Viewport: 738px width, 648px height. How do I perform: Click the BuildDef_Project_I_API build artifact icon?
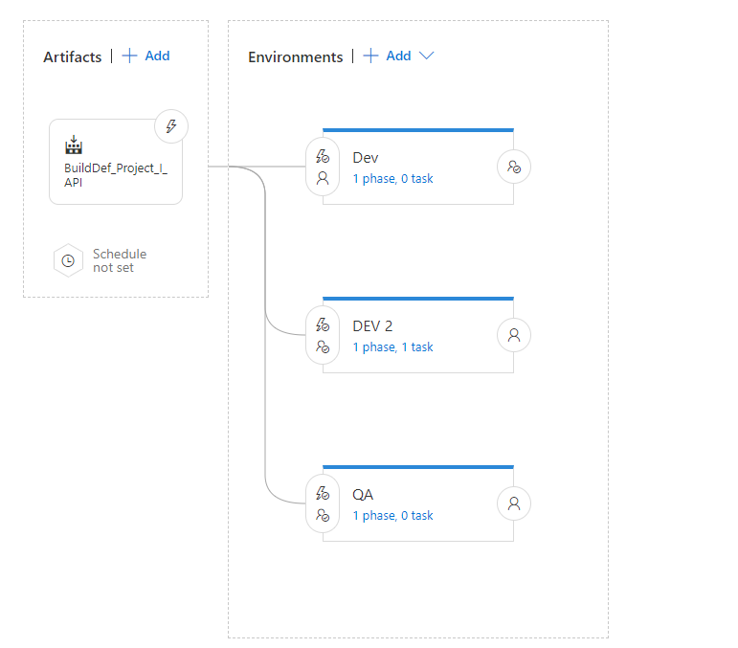point(74,145)
